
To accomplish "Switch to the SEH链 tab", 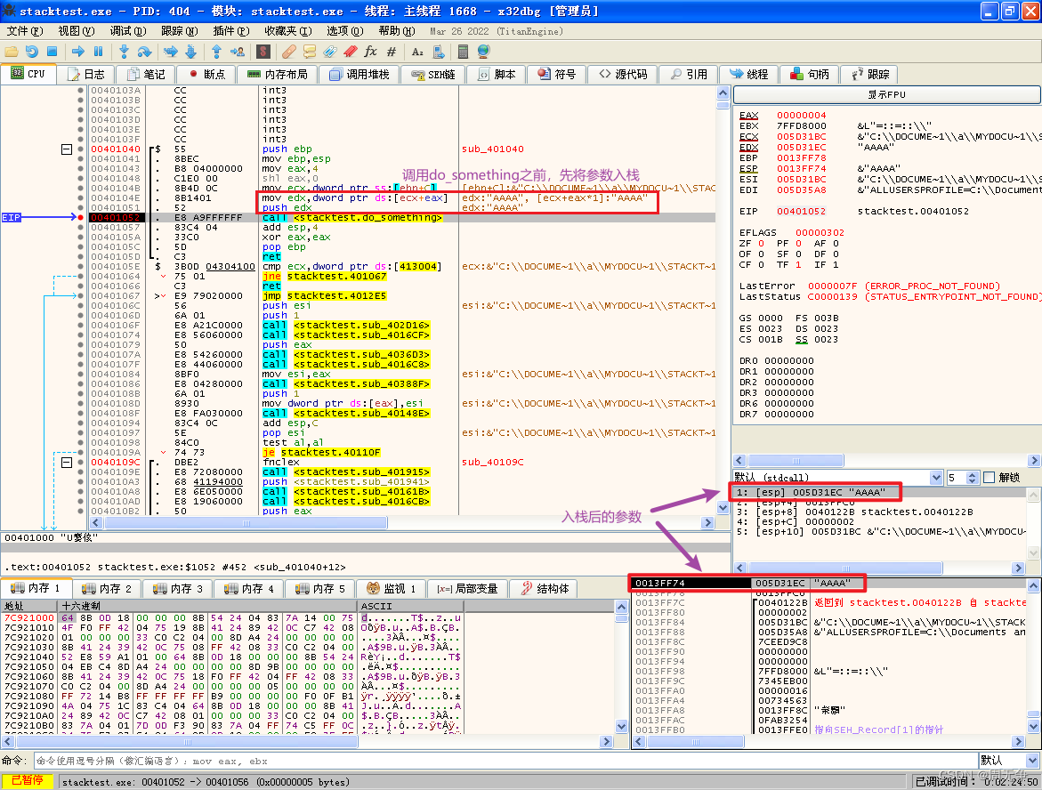I will pyautogui.click(x=432, y=75).
